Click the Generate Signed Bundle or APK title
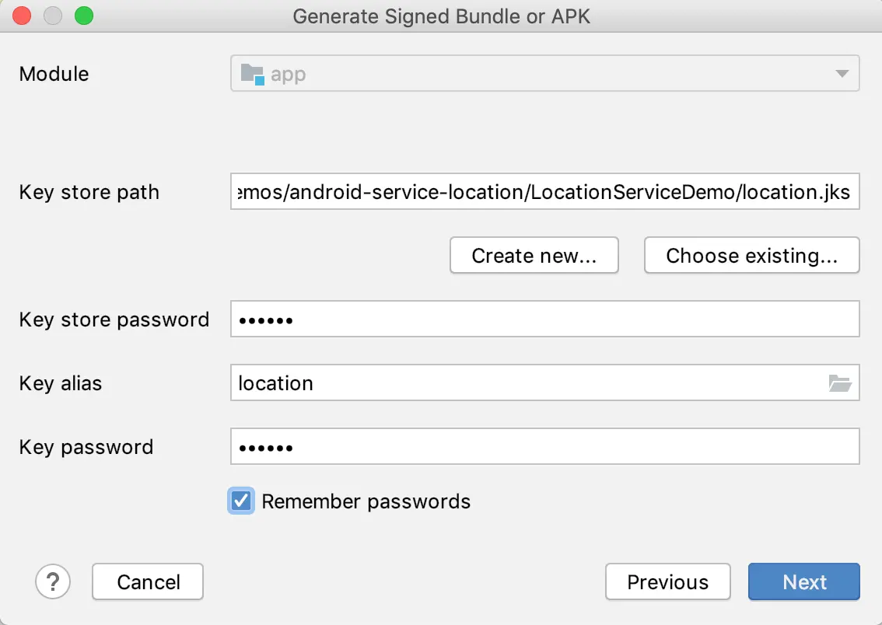This screenshot has height=625, width=882. tap(441, 16)
